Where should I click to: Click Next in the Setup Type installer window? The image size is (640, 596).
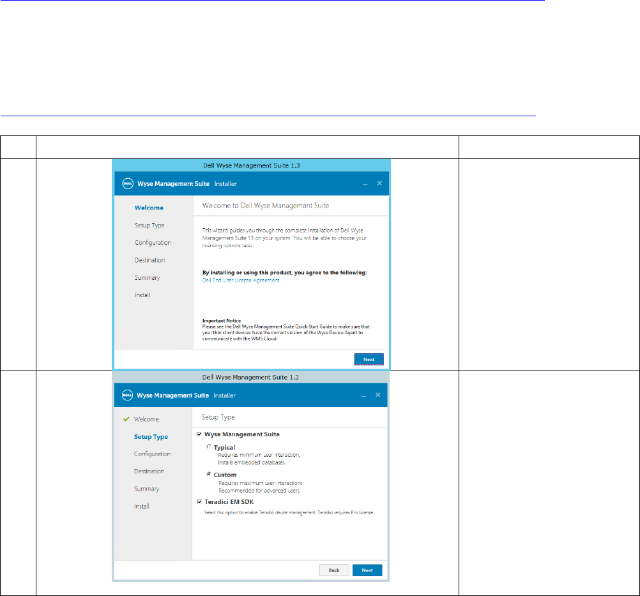pos(367,570)
